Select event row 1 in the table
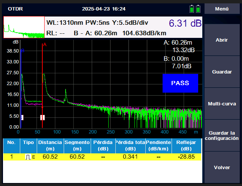 tap(102, 157)
